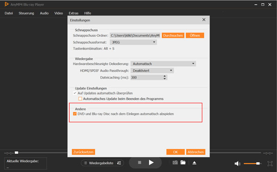Click the 'Tastenkombination: Alt + S' text
The height and width of the screenshot is (172, 277).
click(94, 49)
